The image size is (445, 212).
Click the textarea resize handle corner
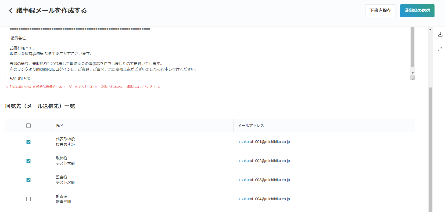(x=413, y=78)
